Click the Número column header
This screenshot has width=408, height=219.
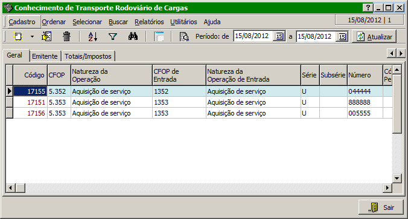click(365, 75)
